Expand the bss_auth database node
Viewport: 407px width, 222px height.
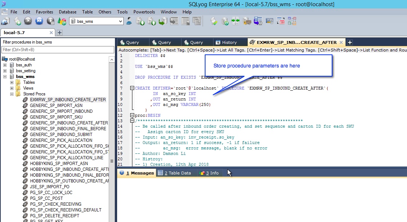click(x=5, y=65)
